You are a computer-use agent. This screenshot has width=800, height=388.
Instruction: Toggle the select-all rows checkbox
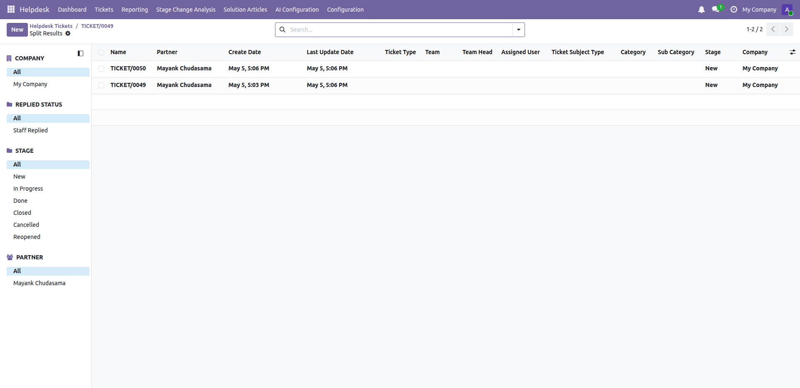101,52
